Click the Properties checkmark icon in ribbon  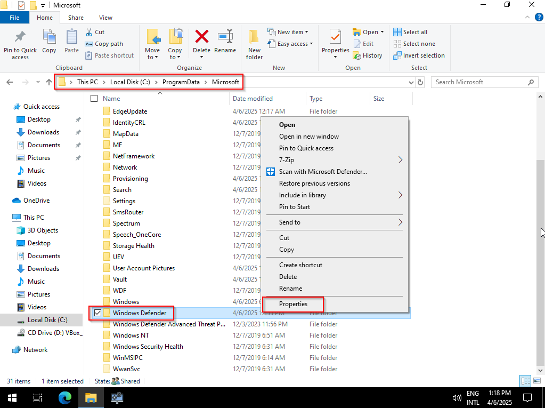click(335, 36)
